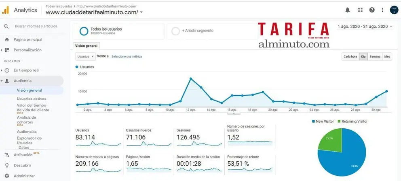Click the Usuarios 83.114 metric card
This screenshot has height=181, width=401.
(x=98, y=137)
